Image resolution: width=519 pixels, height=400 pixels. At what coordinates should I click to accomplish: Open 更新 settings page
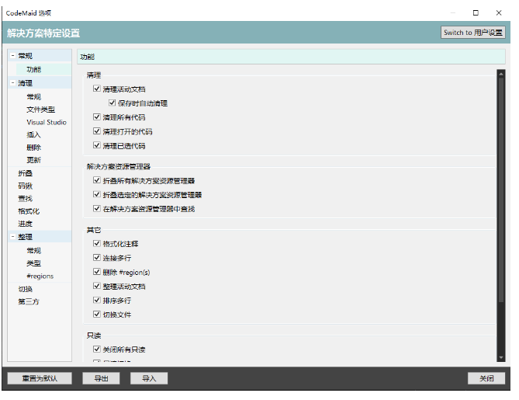click(x=33, y=160)
